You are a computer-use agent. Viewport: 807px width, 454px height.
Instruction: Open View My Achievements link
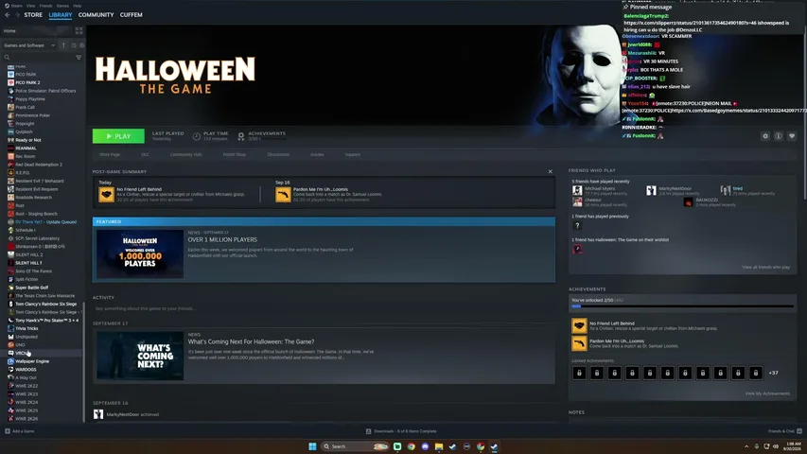pos(767,393)
